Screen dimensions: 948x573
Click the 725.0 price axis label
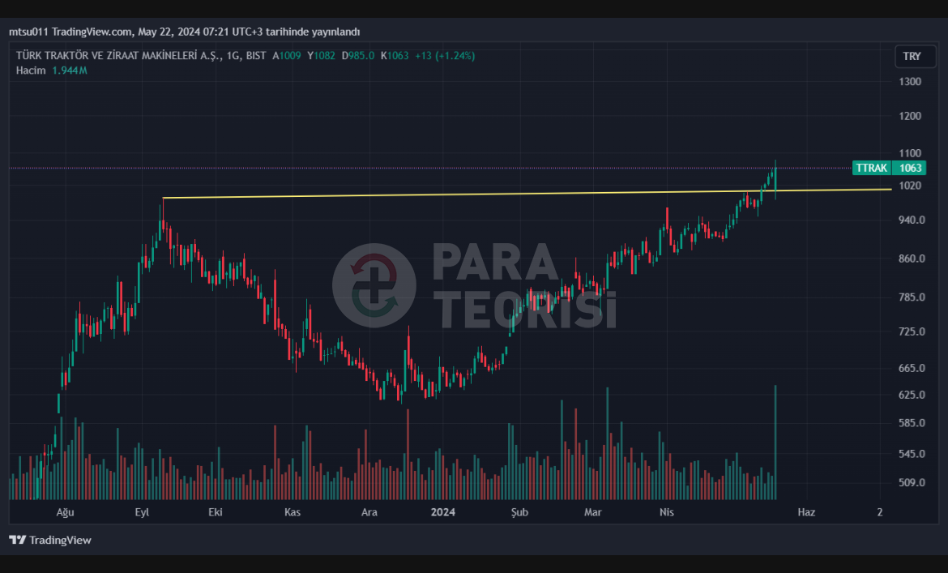click(912, 331)
